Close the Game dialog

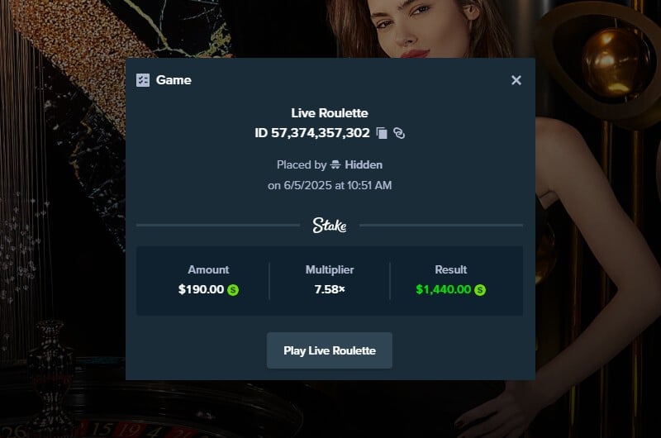click(516, 80)
